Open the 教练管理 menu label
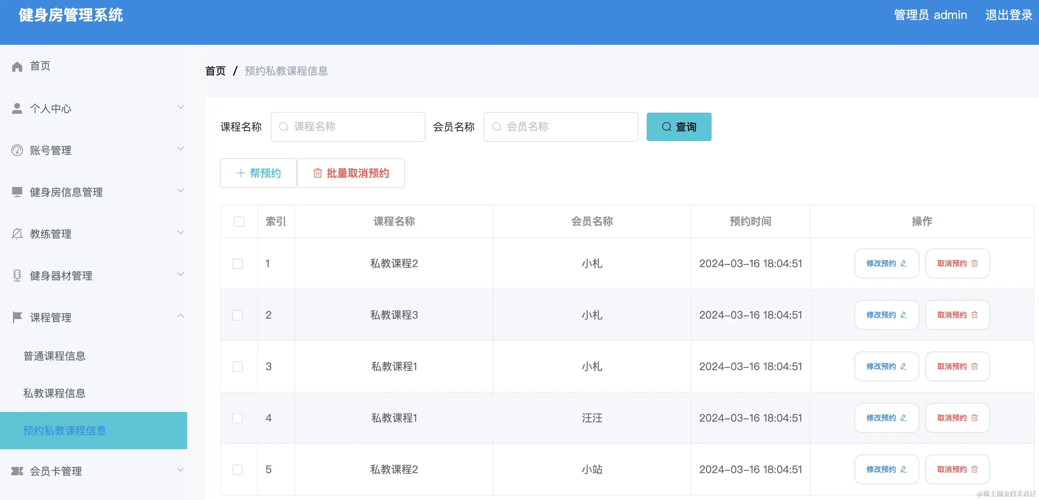The height and width of the screenshot is (500, 1039). (x=50, y=234)
